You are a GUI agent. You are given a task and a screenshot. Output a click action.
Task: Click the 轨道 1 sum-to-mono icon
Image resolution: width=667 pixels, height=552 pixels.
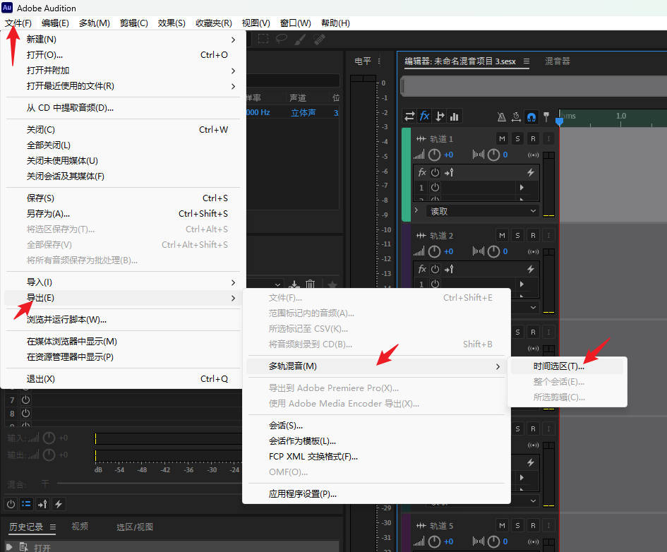click(x=533, y=155)
